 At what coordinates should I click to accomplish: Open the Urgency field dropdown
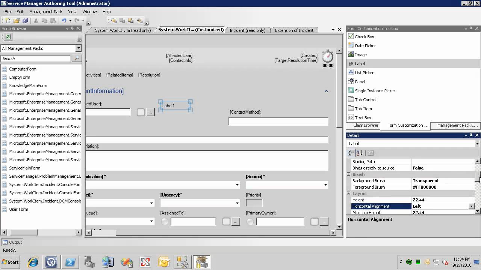click(237, 203)
